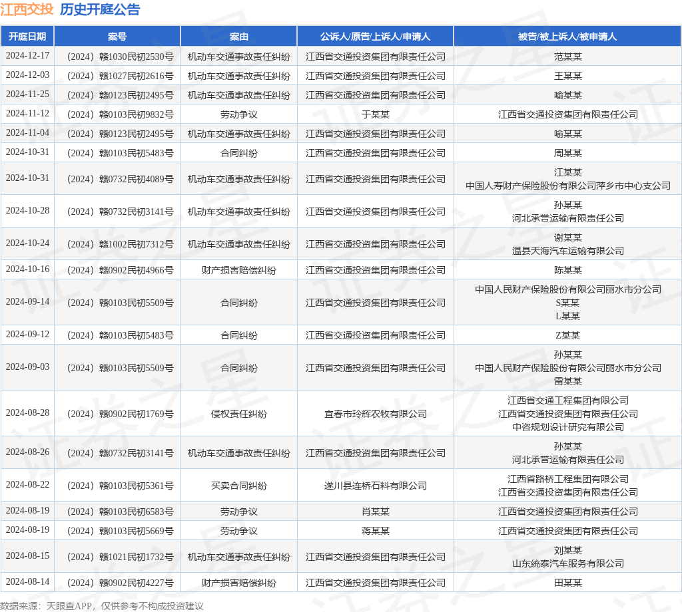Click defendant cell 范某某
This screenshot has width=682, height=612.
(568, 57)
